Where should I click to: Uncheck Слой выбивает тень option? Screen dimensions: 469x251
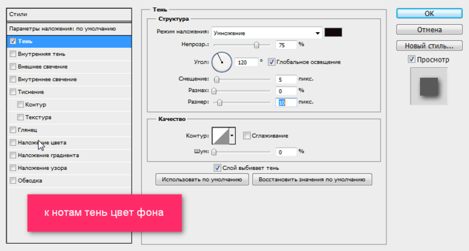tap(217, 168)
